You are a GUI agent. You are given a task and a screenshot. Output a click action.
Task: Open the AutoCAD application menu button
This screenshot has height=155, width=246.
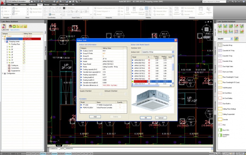[2, 2]
